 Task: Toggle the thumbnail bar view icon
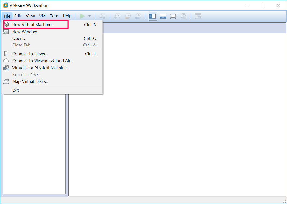click(x=163, y=16)
